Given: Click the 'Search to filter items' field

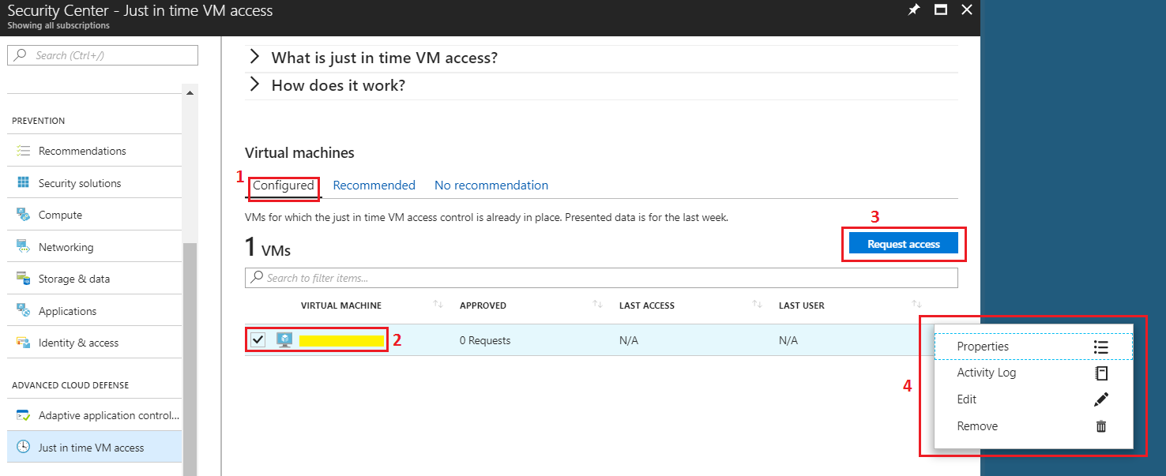Looking at the screenshot, I should pos(601,278).
